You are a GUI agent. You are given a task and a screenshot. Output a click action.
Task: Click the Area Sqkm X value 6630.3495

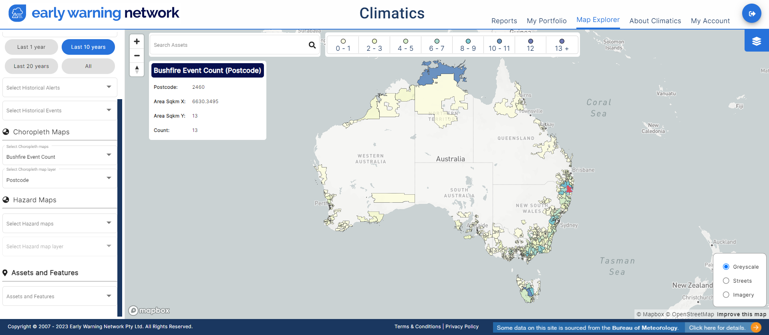click(205, 102)
